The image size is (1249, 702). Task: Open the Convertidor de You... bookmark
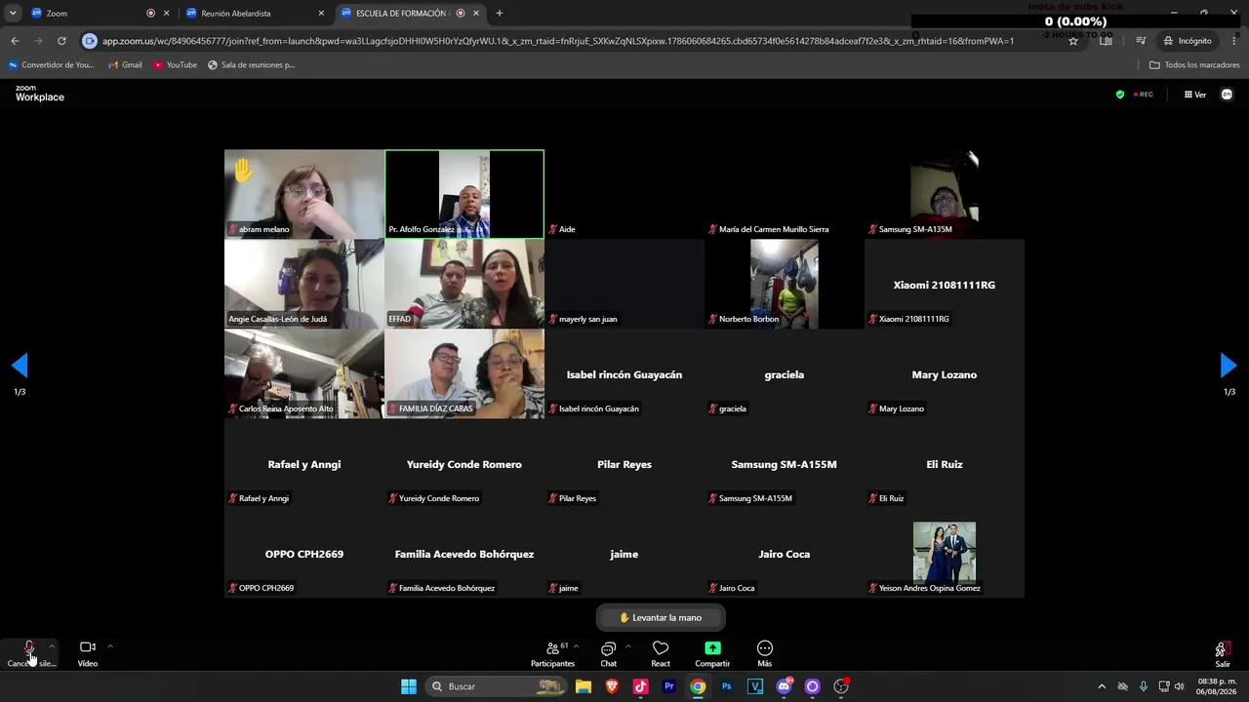(x=51, y=65)
